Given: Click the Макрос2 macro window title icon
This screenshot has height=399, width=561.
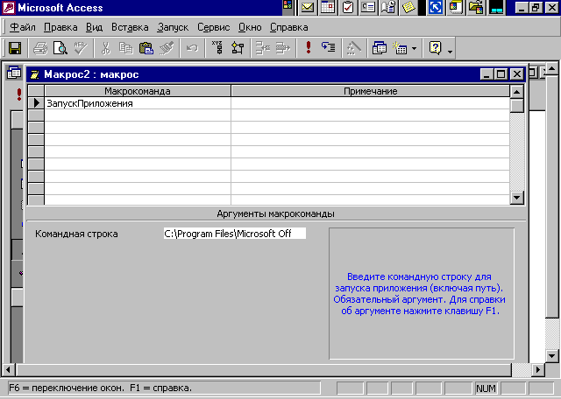Looking at the screenshot, I should [x=35, y=74].
